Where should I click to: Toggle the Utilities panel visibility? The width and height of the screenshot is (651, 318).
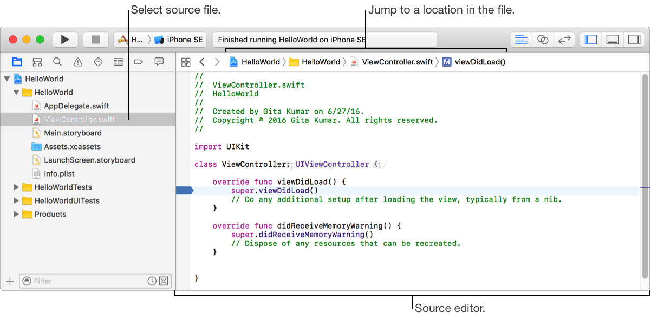click(634, 40)
